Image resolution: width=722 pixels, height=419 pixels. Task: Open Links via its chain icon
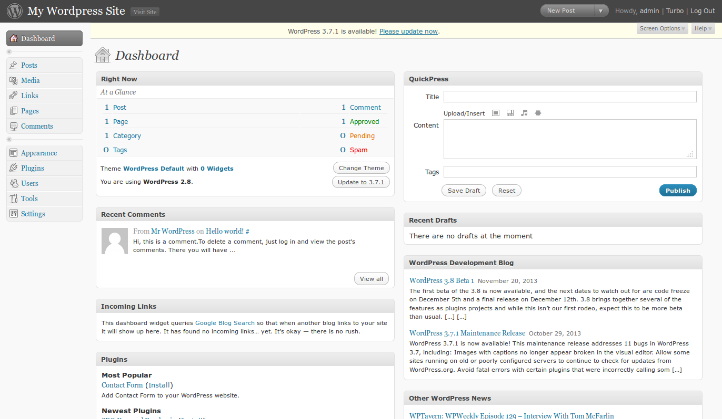coord(14,96)
